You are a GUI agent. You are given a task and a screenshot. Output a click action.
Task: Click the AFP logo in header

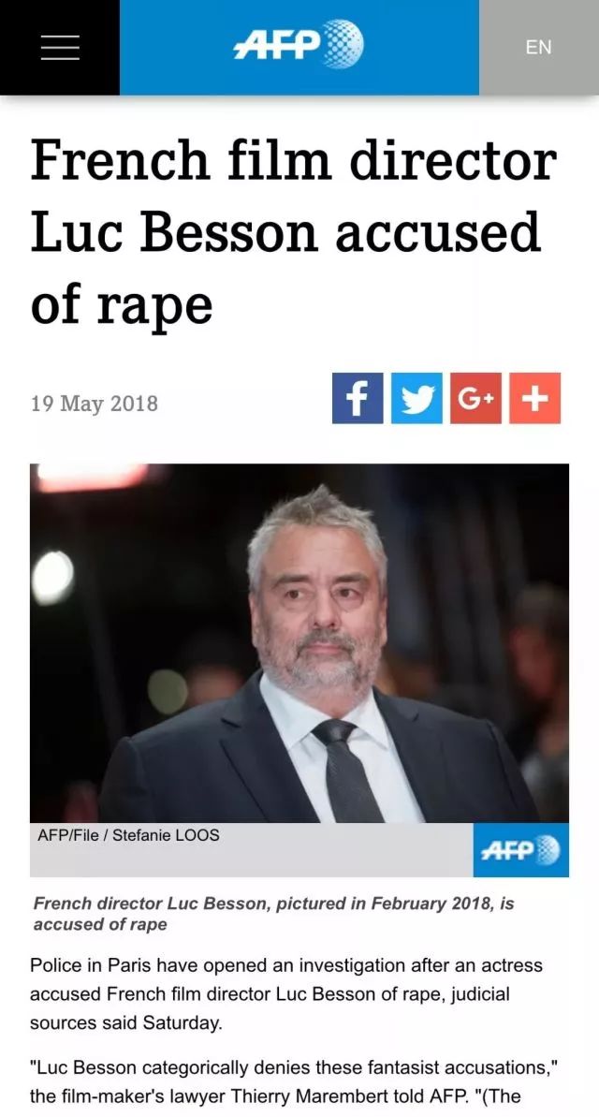[x=299, y=44]
